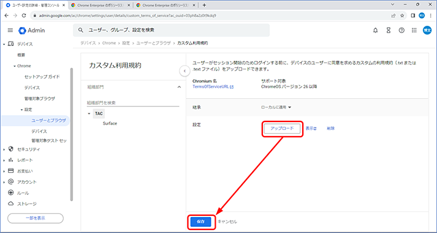Open Chrome three-dot menu

tap(430, 15)
